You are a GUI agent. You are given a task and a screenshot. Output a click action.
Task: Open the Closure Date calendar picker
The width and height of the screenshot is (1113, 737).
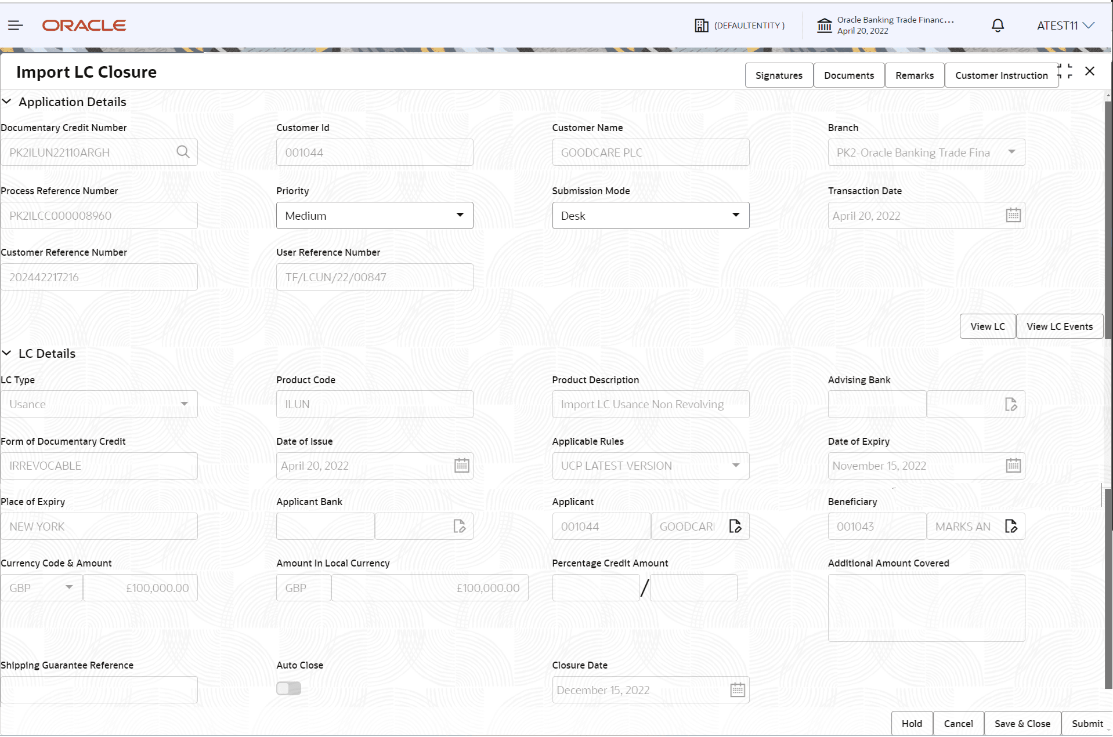click(736, 689)
